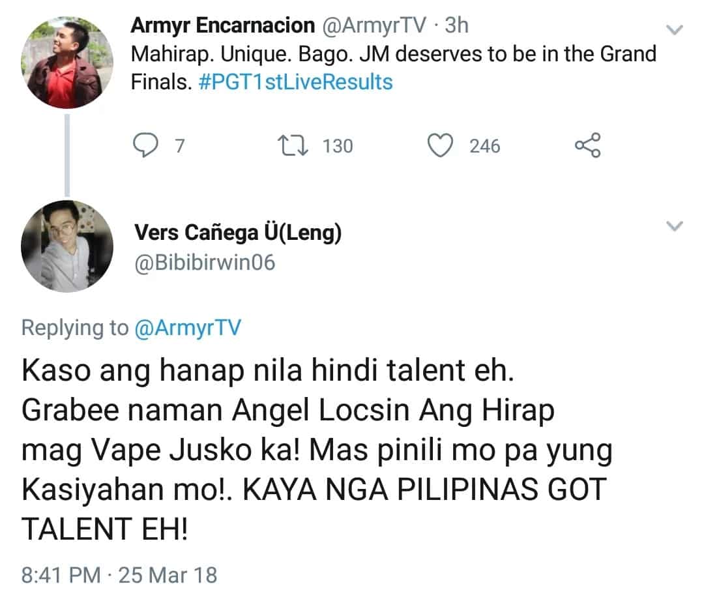The image size is (704, 601).
Task: Open Vers Cañega Ü(Leng) display name
Action: click(x=238, y=233)
